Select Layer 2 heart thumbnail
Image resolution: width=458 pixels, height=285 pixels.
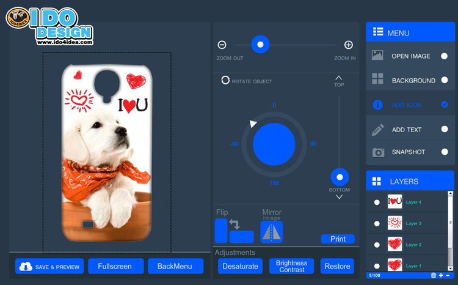[394, 244]
